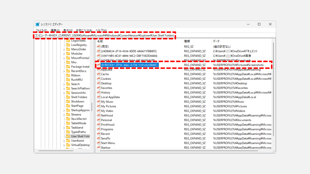Select the RunMRU key folder icon
Screen dimensions: 310x174
pyautogui.click(x=68, y=80)
